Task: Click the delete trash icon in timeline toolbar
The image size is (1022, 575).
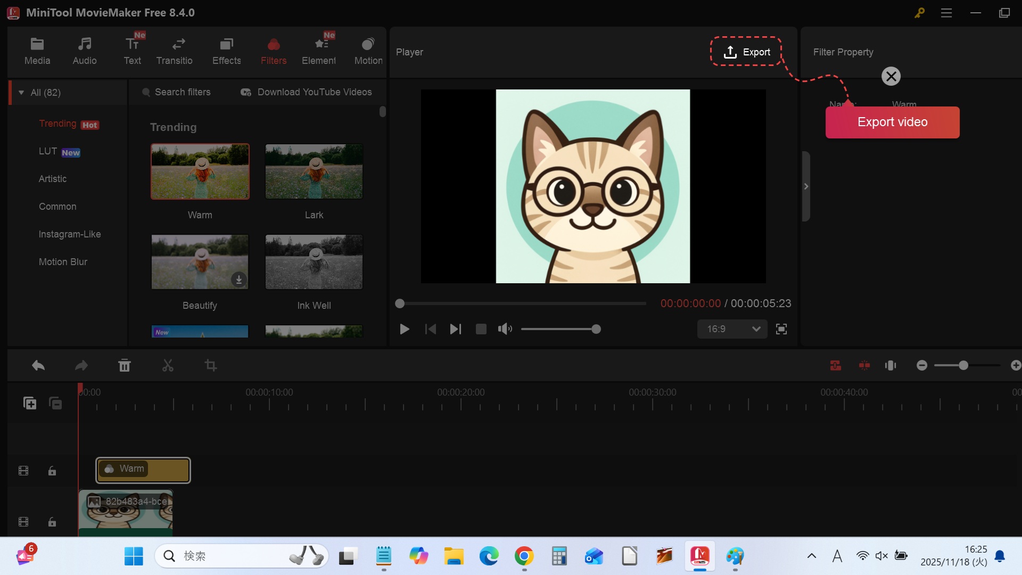Action: pos(124,366)
